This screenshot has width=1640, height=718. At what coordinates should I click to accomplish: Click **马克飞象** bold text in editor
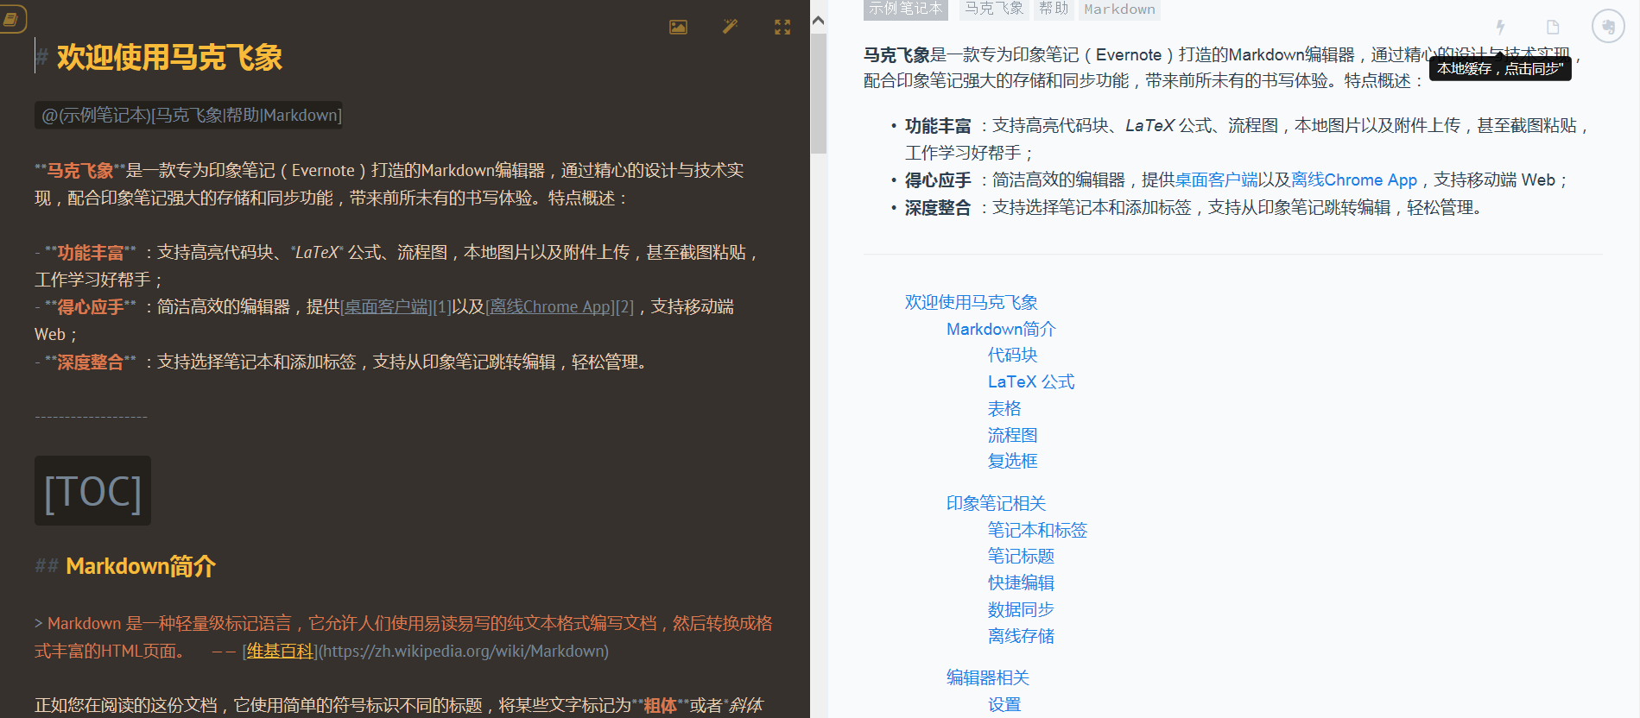[80, 171]
